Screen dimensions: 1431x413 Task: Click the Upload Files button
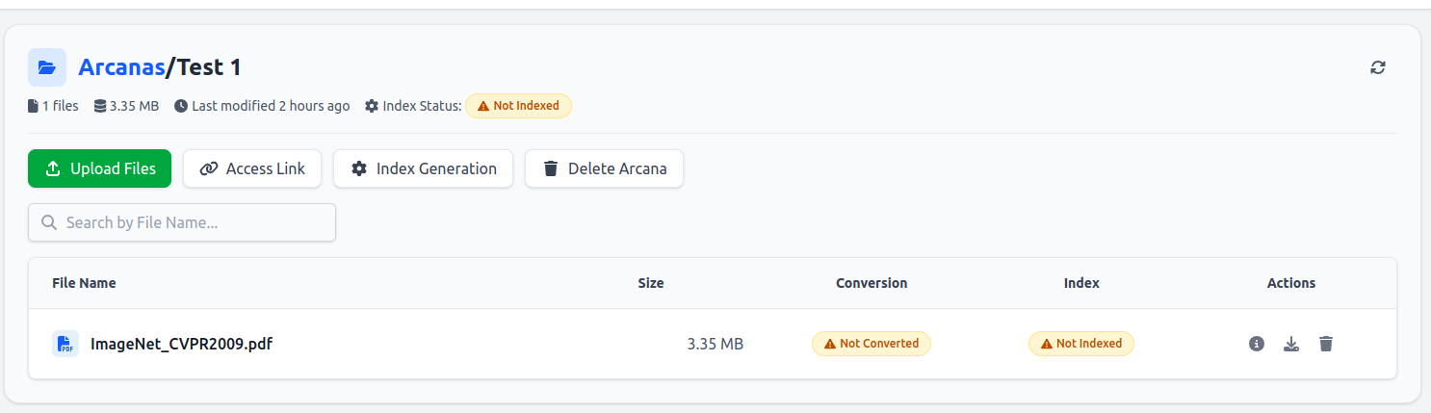(x=99, y=168)
